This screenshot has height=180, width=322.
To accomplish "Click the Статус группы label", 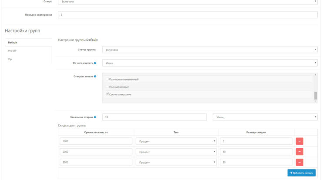I will pyautogui.click(x=87, y=50).
